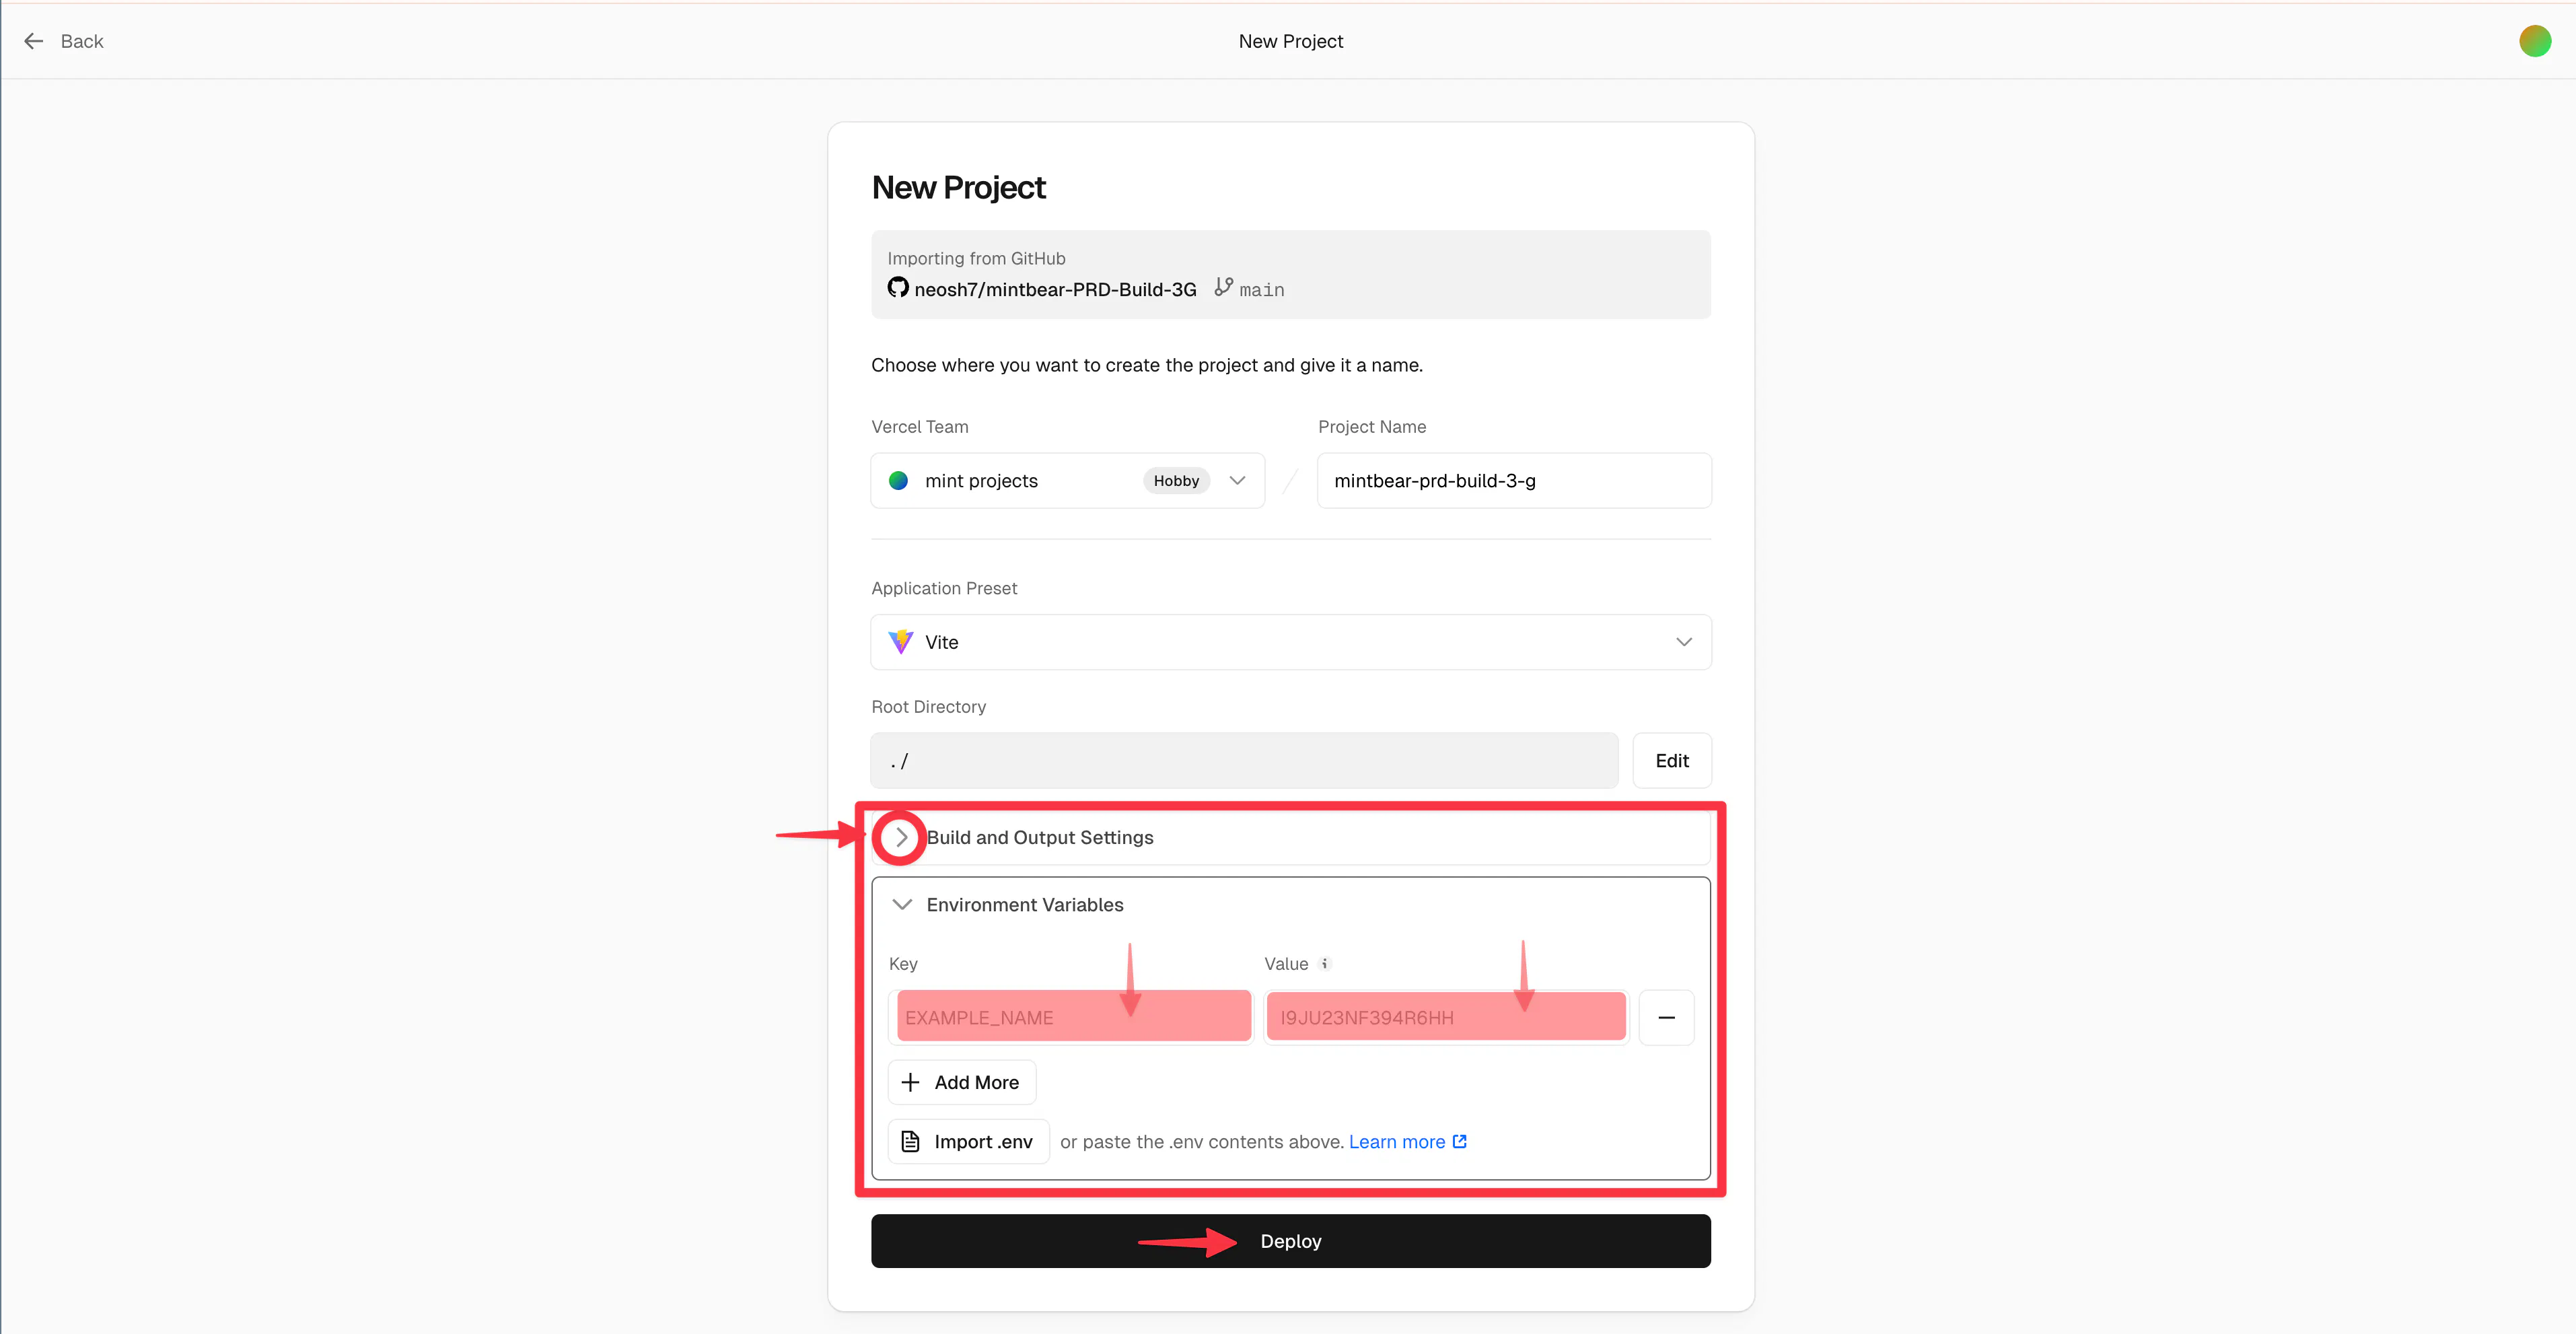The image size is (2576, 1334).
Task: Expand Build and Output Settings chevron
Action: [901, 838]
